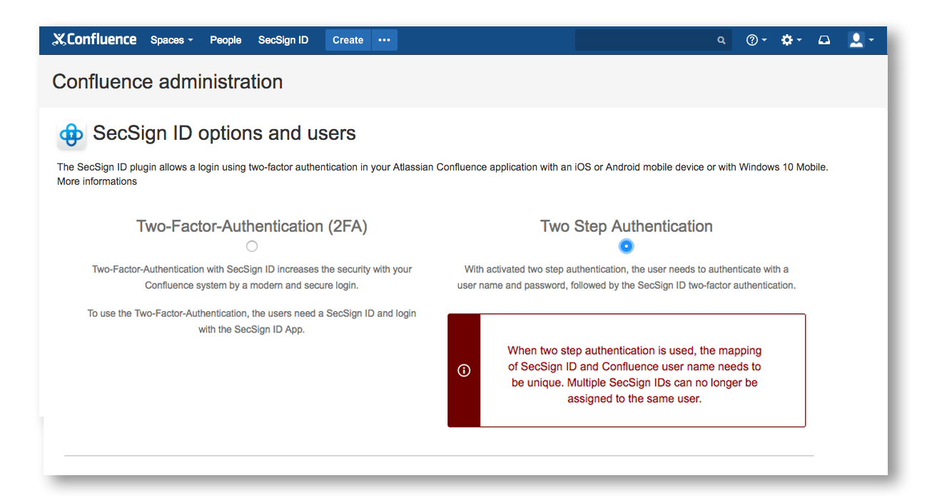Click the People menu item

point(225,40)
